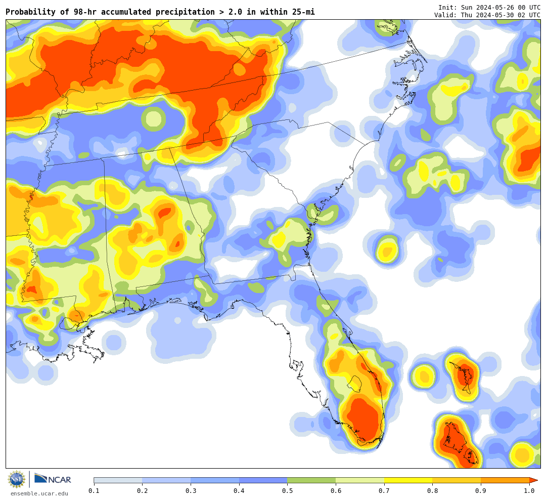546x500 pixels.
Task: Click the map title about 98-hr precipitation
Action: (x=160, y=12)
